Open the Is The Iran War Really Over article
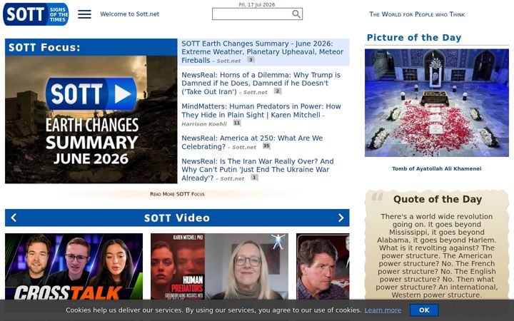Image resolution: width=514 pixels, height=321 pixels. [258, 169]
